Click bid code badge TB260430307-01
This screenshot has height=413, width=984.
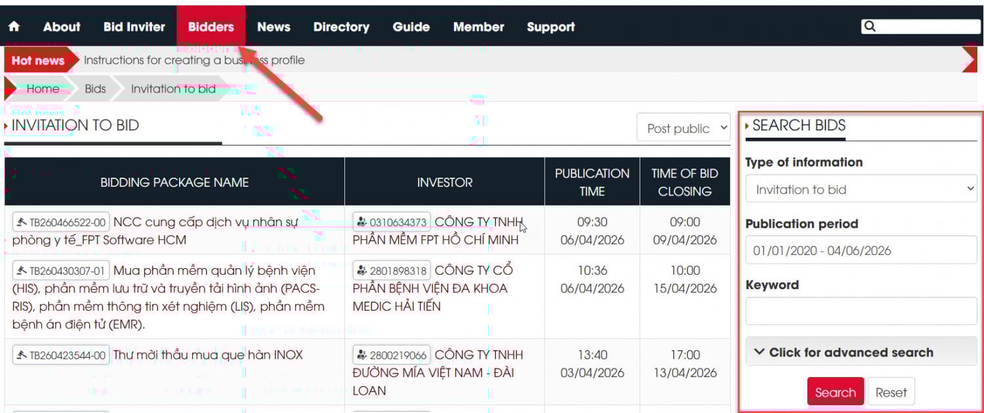61,271
